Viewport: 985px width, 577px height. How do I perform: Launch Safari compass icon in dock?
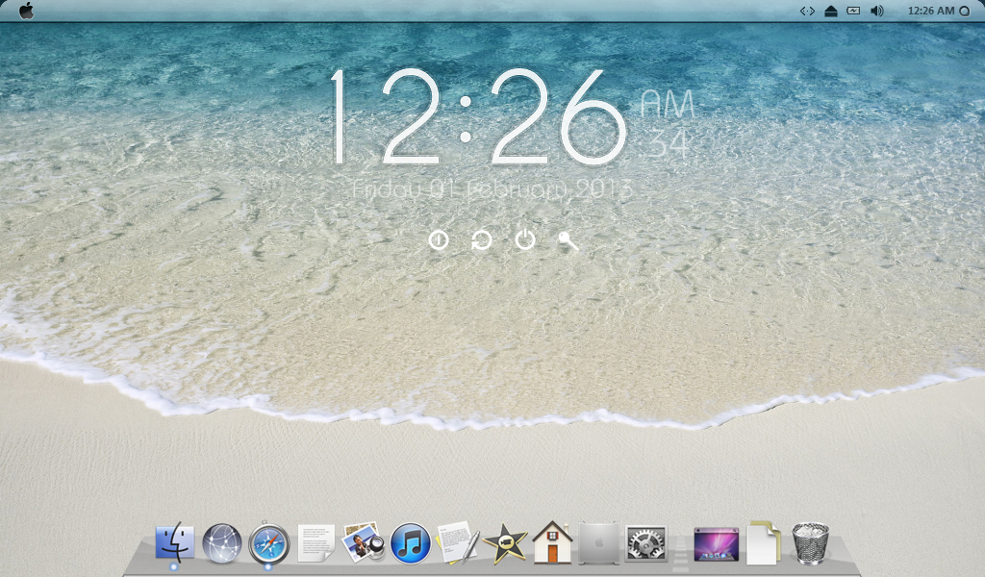click(268, 543)
